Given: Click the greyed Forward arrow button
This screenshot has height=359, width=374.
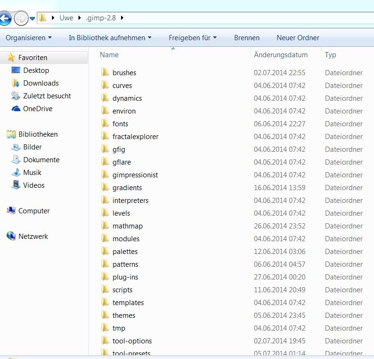Looking at the screenshot, I should tap(21, 18).
